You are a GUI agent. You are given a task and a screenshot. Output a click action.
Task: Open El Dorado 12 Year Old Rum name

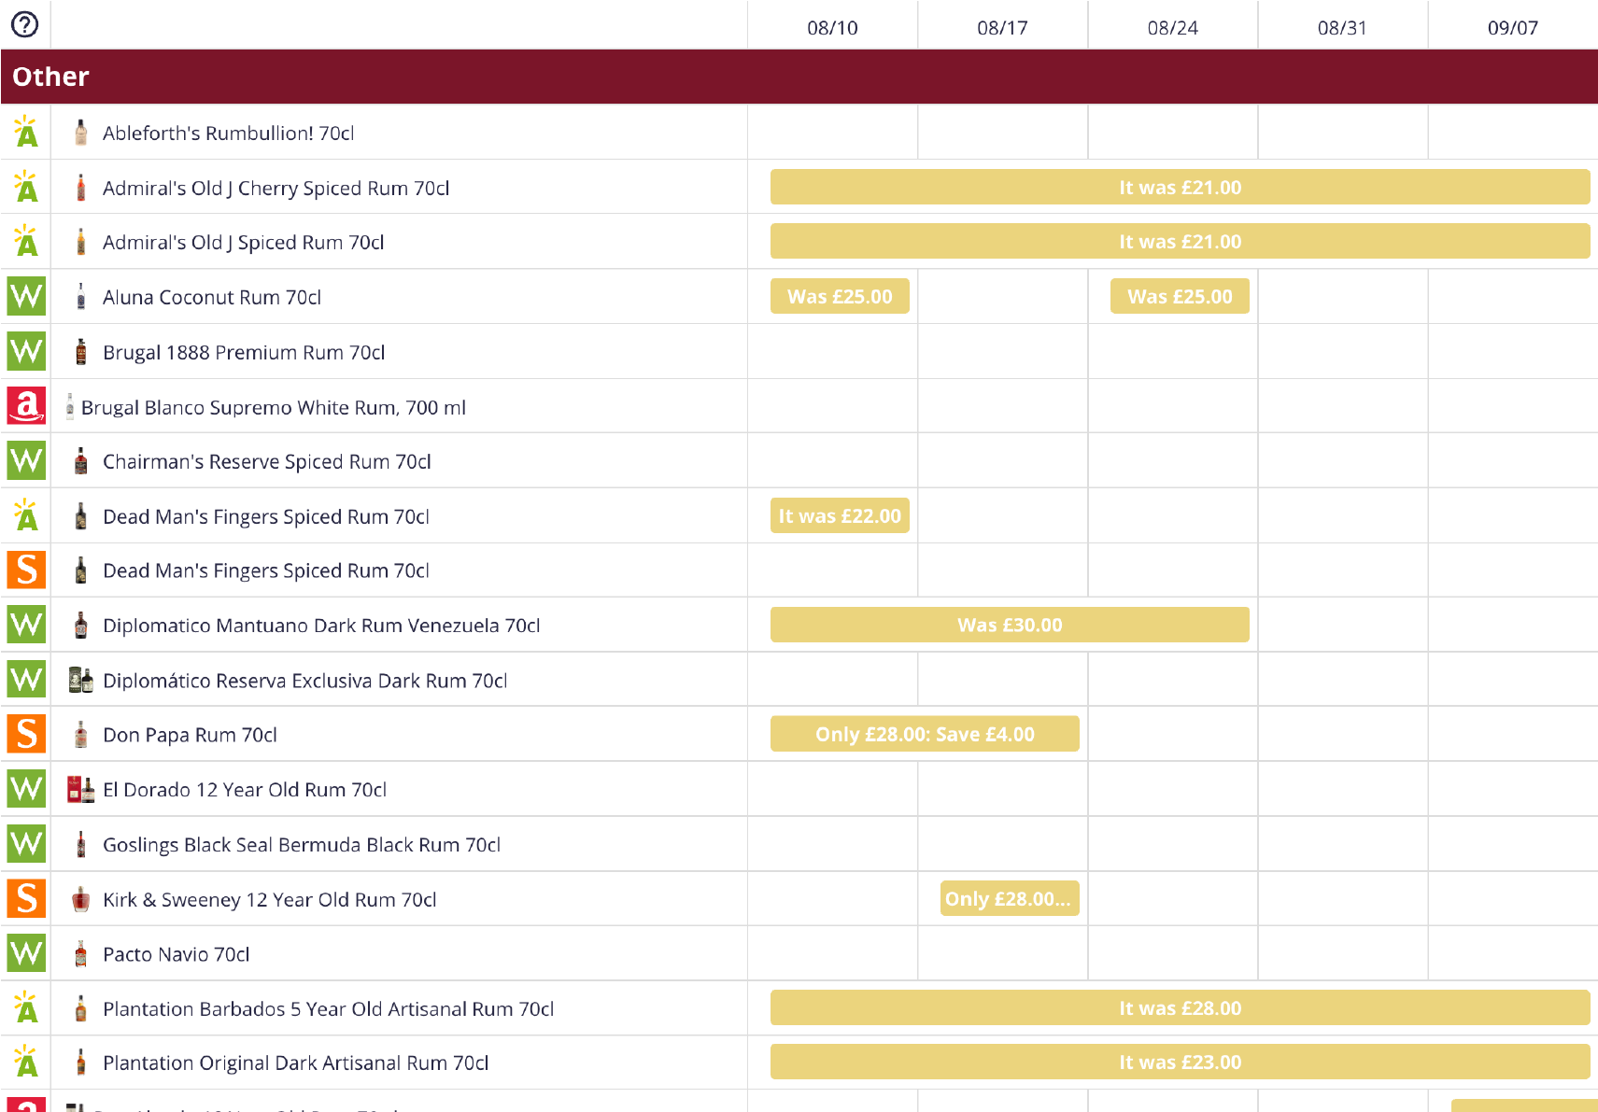tap(245, 790)
